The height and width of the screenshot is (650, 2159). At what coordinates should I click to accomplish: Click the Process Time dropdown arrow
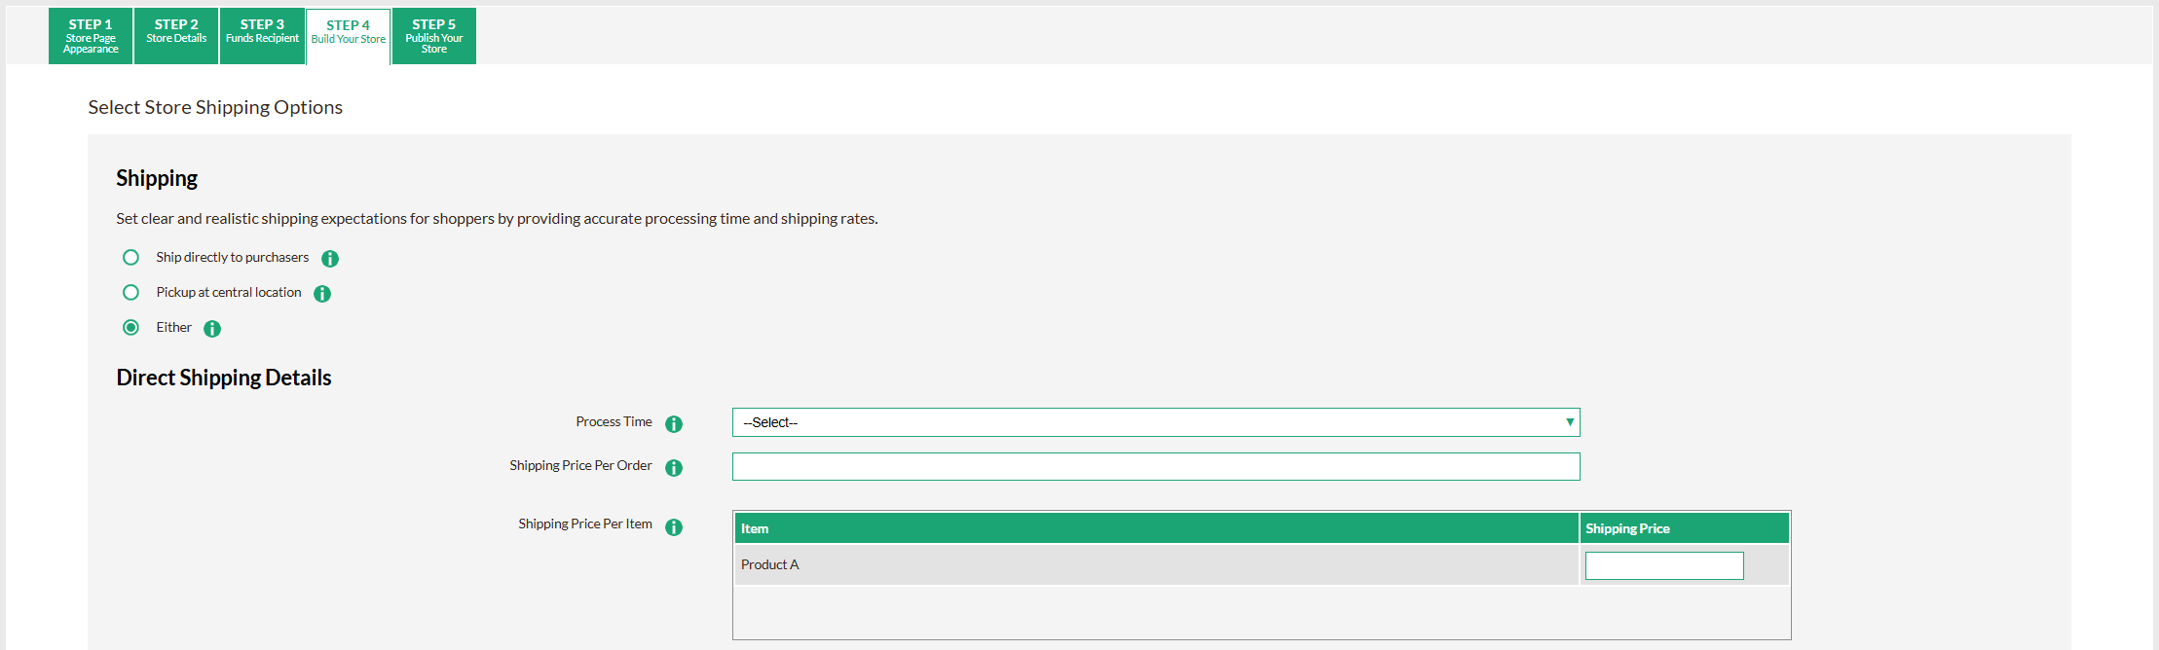1569,422
